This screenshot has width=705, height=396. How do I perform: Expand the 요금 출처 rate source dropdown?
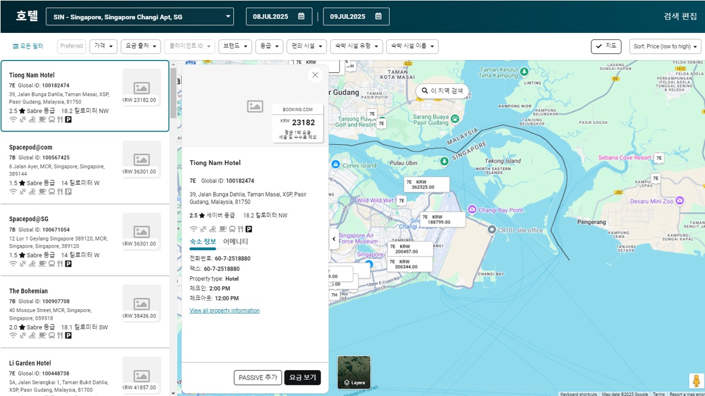[141, 46]
